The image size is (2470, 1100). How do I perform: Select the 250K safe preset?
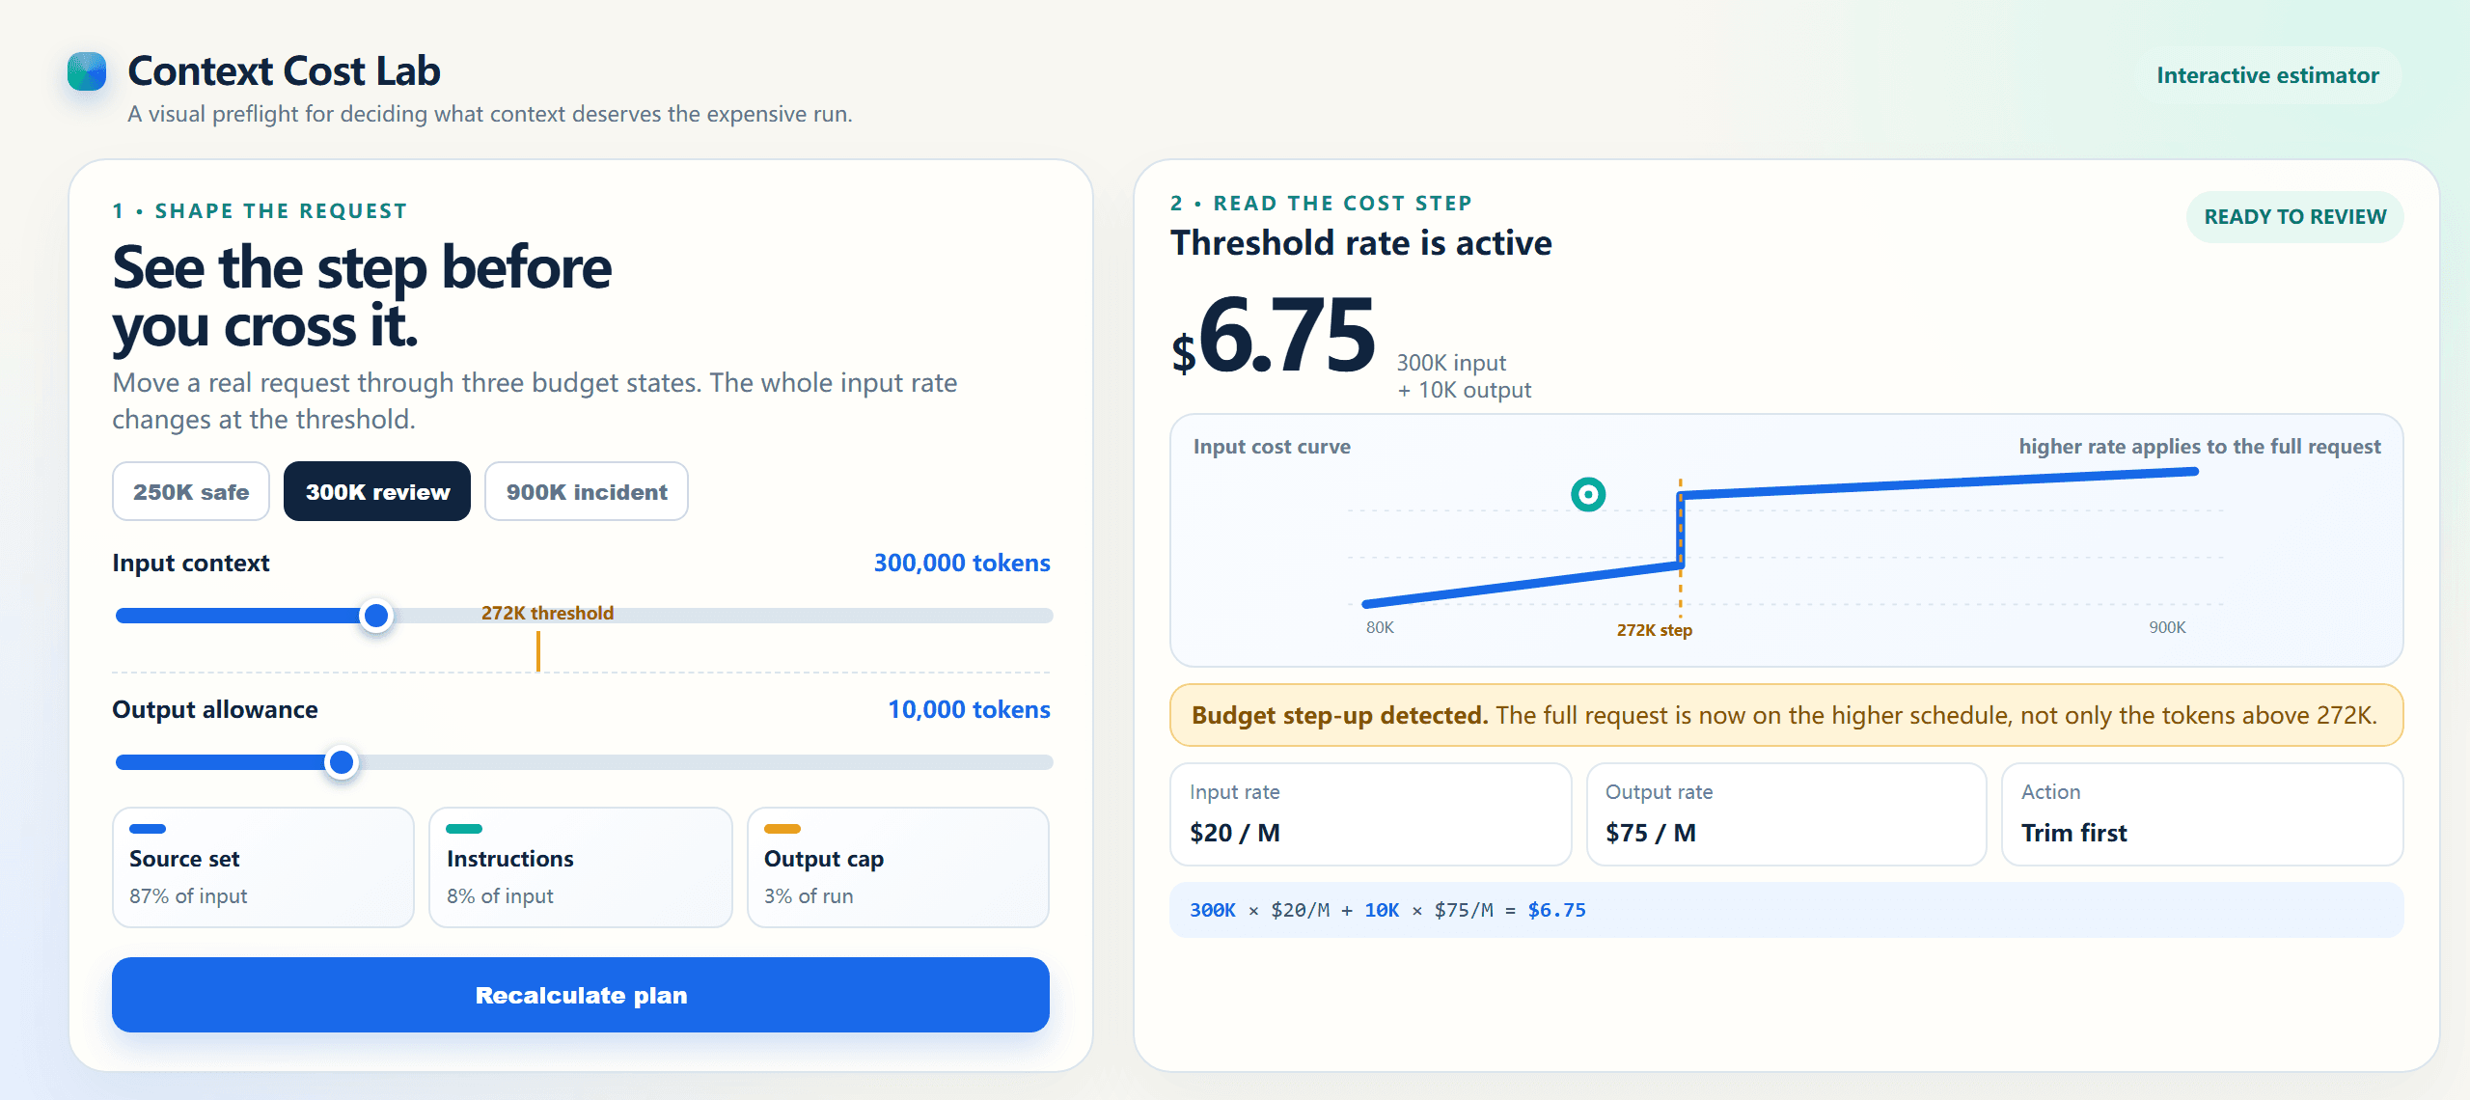point(191,492)
